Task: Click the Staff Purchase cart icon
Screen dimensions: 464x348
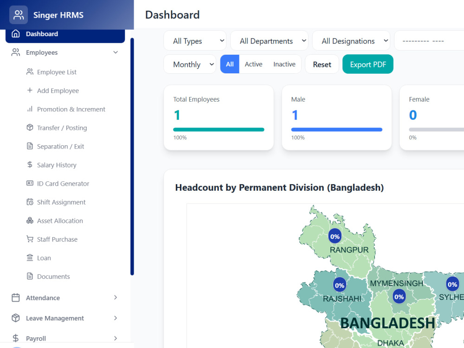Action: pos(30,239)
